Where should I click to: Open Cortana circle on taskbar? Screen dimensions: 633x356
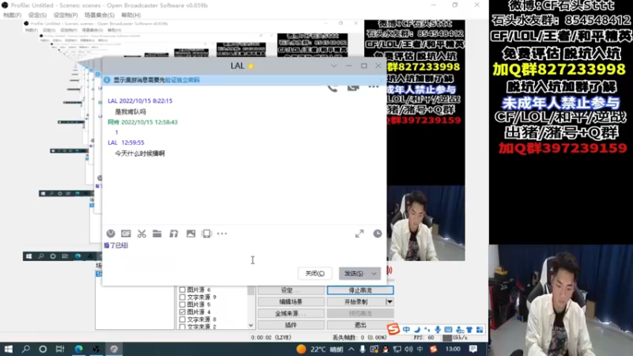(43, 349)
